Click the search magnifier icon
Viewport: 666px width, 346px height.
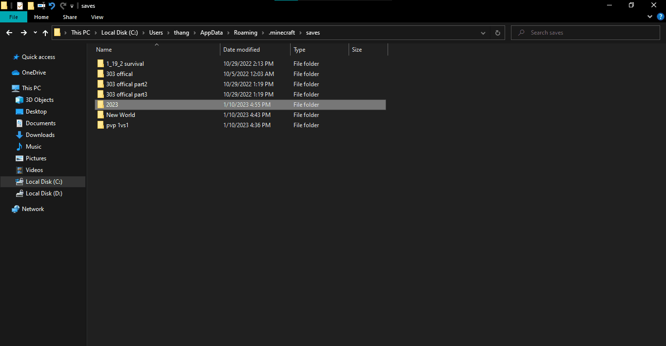[522, 33]
